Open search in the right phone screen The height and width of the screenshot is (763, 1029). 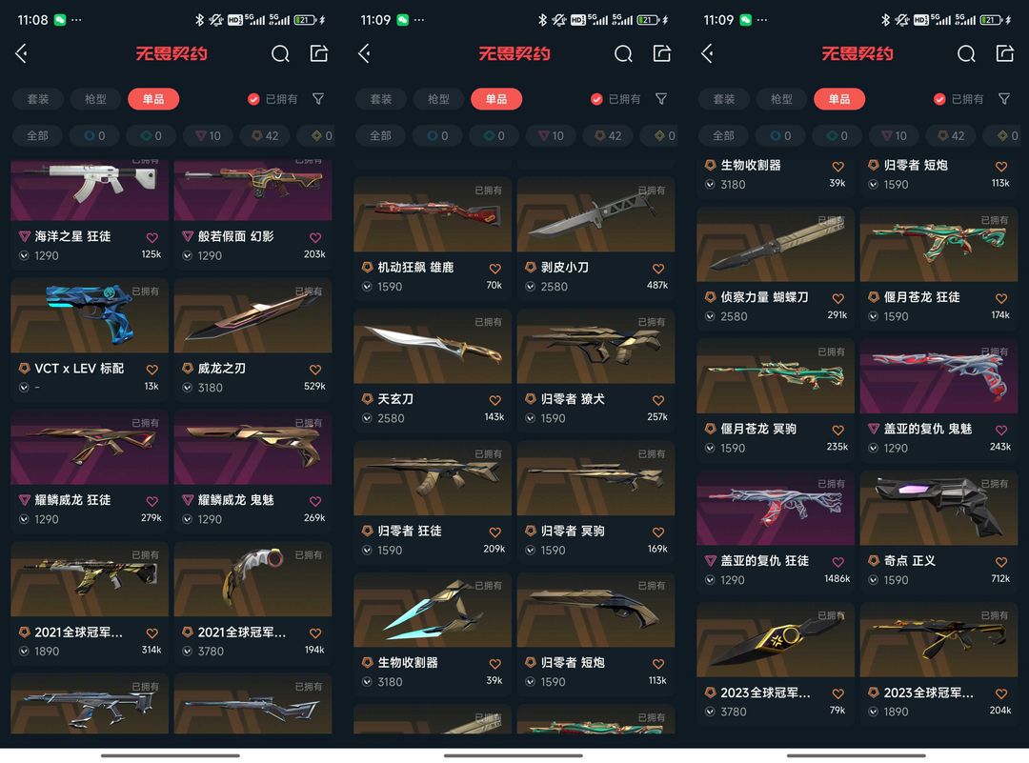[x=966, y=53]
